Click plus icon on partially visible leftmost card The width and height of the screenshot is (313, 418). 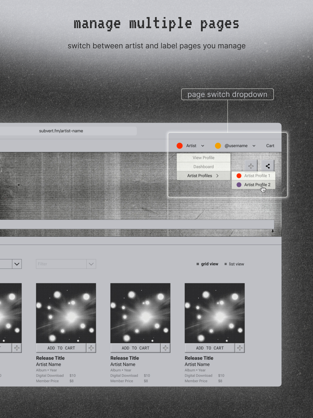[x=17, y=348]
